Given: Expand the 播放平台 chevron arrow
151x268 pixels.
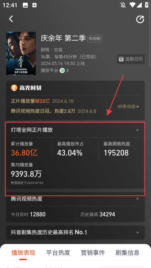Looking at the screenshot, I should tap(67, 70).
